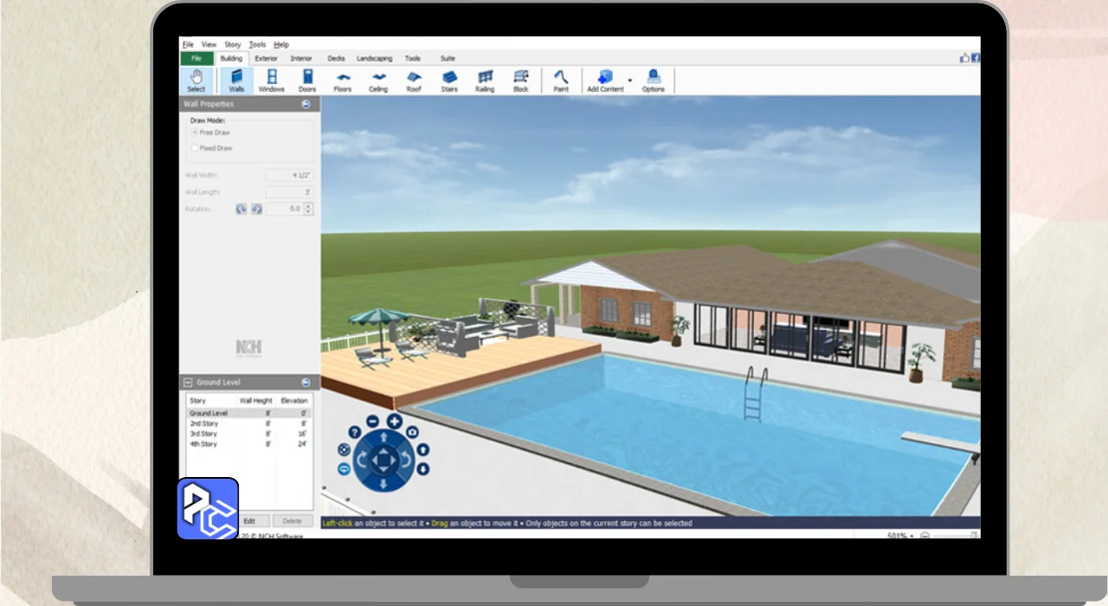Switch to the Decks tab
Image resolution: width=1108 pixels, height=606 pixels.
pyautogui.click(x=336, y=58)
